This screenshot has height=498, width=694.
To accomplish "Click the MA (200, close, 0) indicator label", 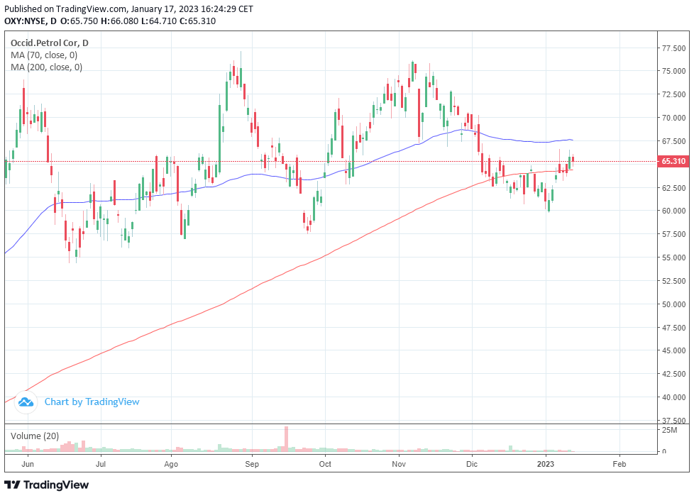I will pyautogui.click(x=46, y=67).
